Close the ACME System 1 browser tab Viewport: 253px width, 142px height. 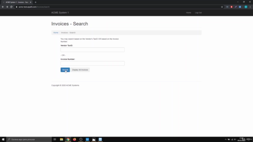tap(30, 2)
